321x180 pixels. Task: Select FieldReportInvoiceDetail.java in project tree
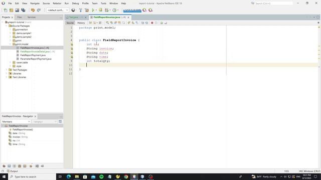coord(36,51)
